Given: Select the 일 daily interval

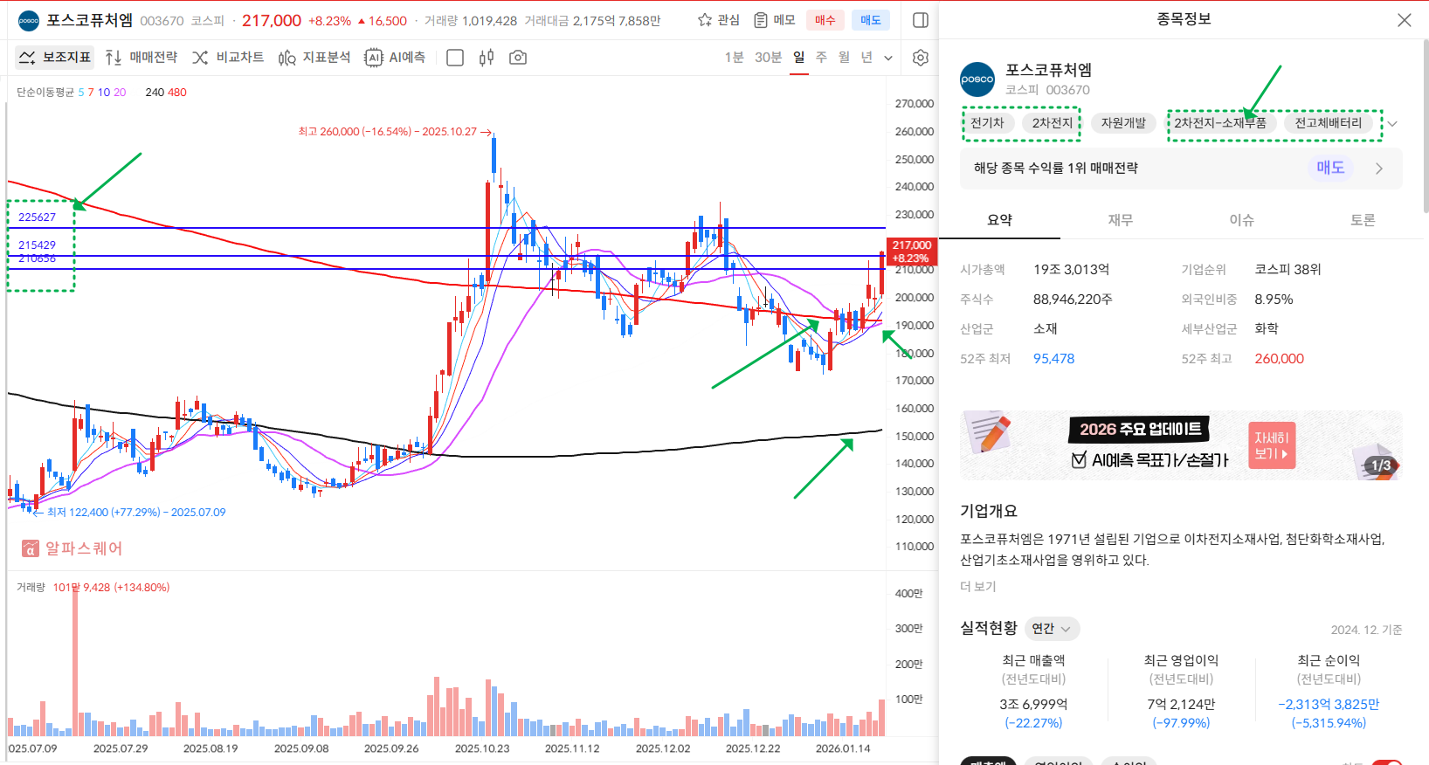Looking at the screenshot, I should 799,58.
